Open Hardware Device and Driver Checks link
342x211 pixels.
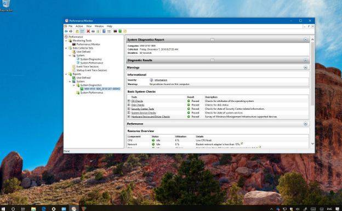point(151,117)
